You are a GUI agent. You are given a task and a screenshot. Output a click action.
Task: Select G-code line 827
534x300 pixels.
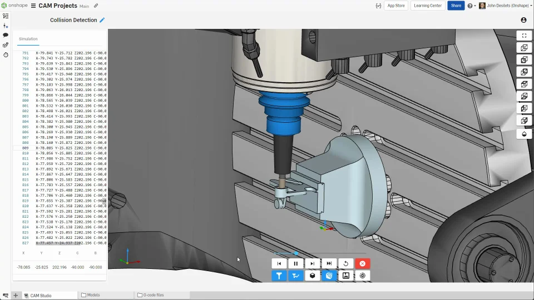pos(60,243)
